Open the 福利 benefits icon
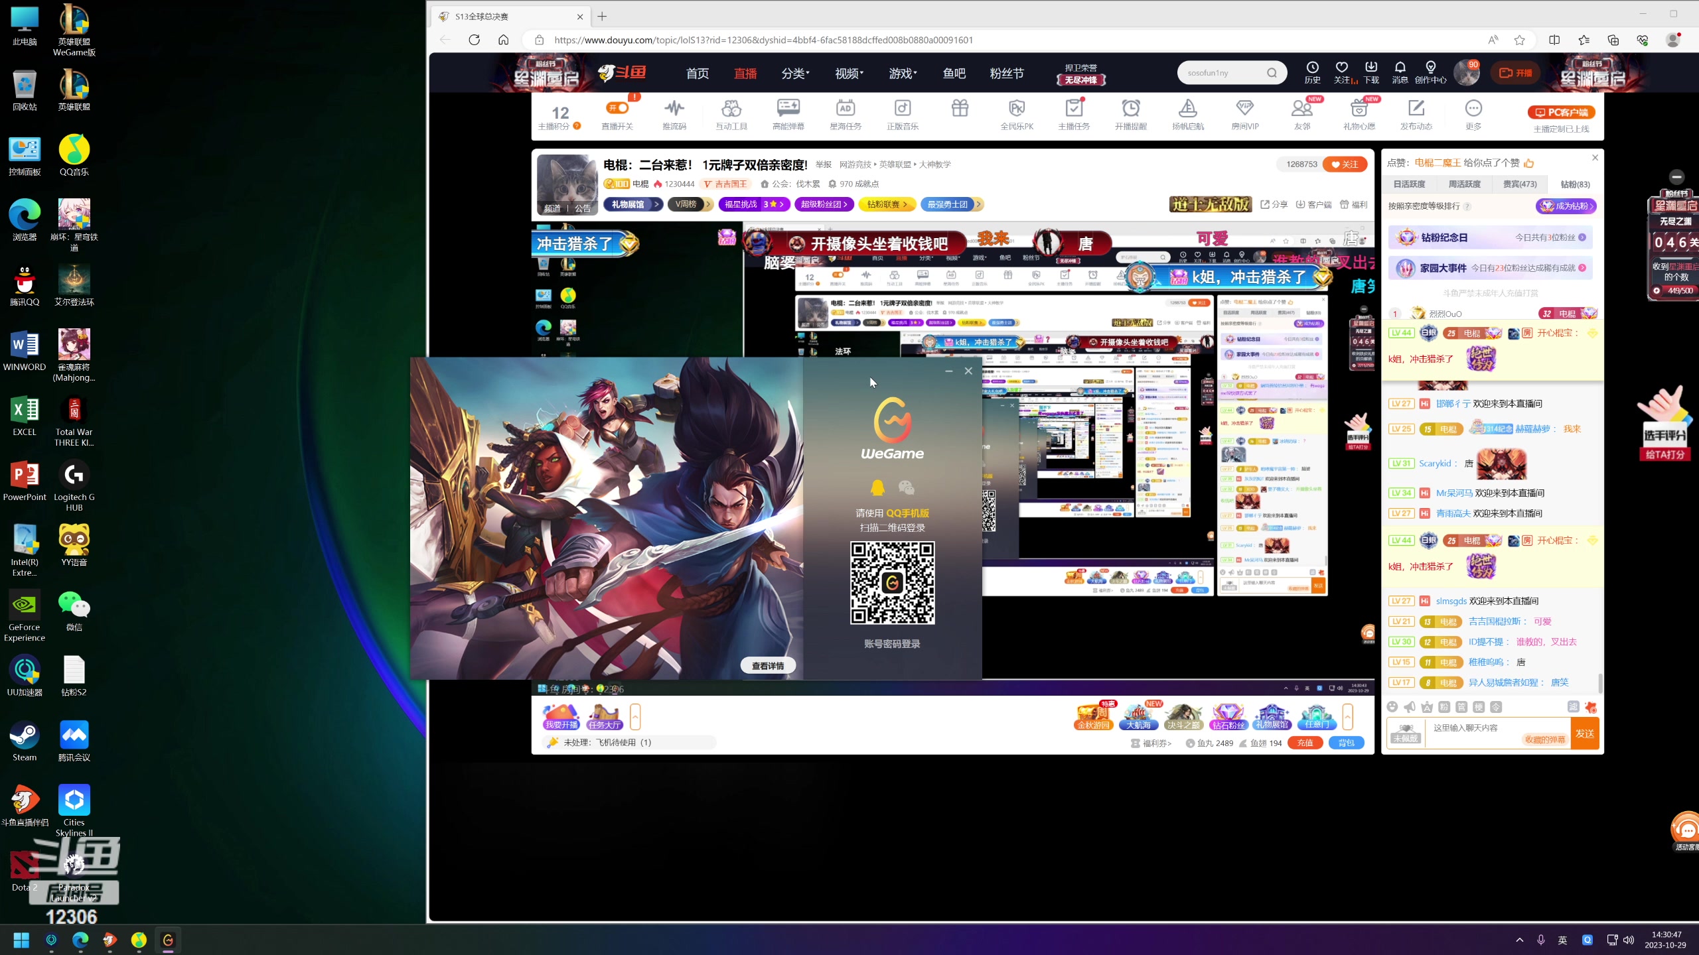This screenshot has width=1699, height=955. click(x=1353, y=205)
